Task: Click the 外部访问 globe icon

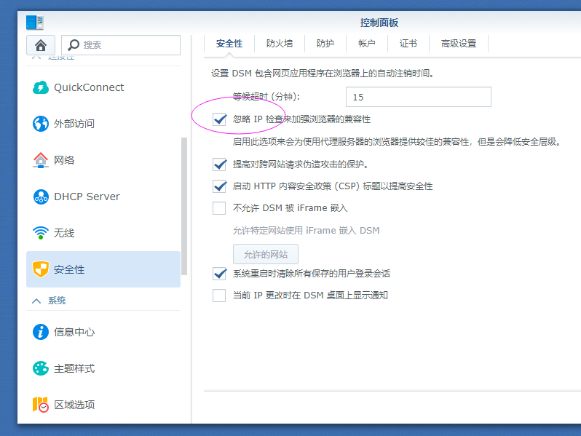Action: click(x=41, y=124)
